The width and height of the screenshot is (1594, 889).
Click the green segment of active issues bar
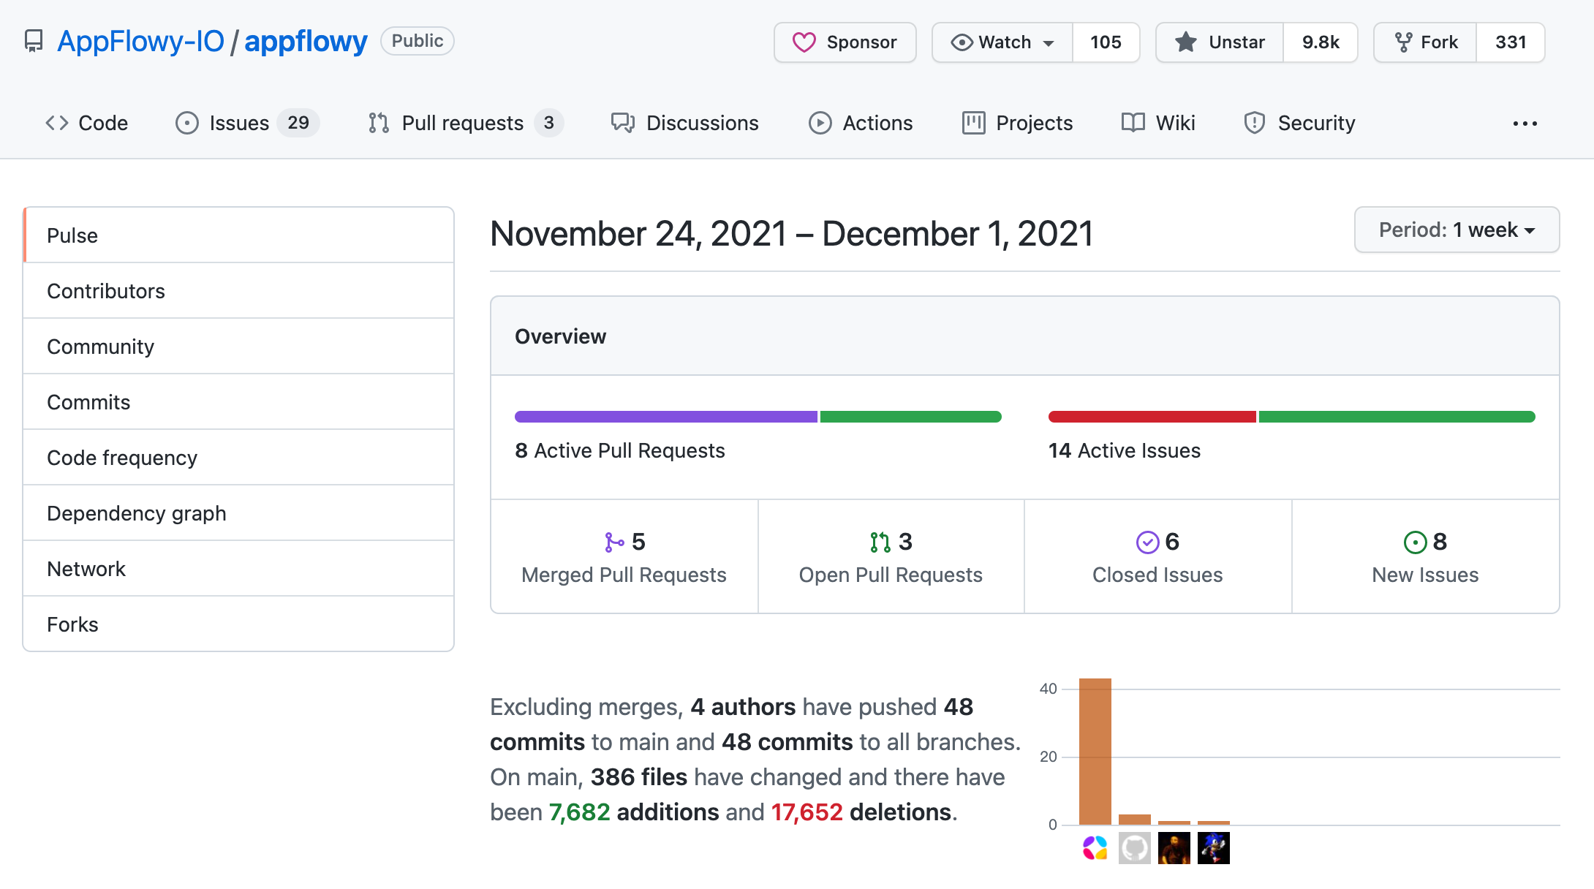pos(1397,417)
